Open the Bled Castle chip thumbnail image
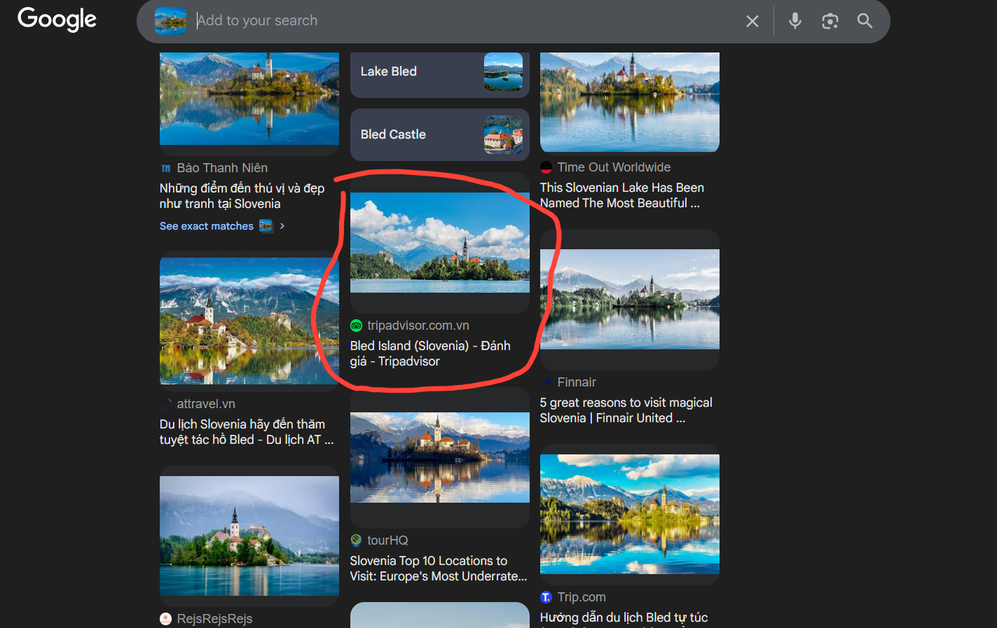 click(x=503, y=134)
